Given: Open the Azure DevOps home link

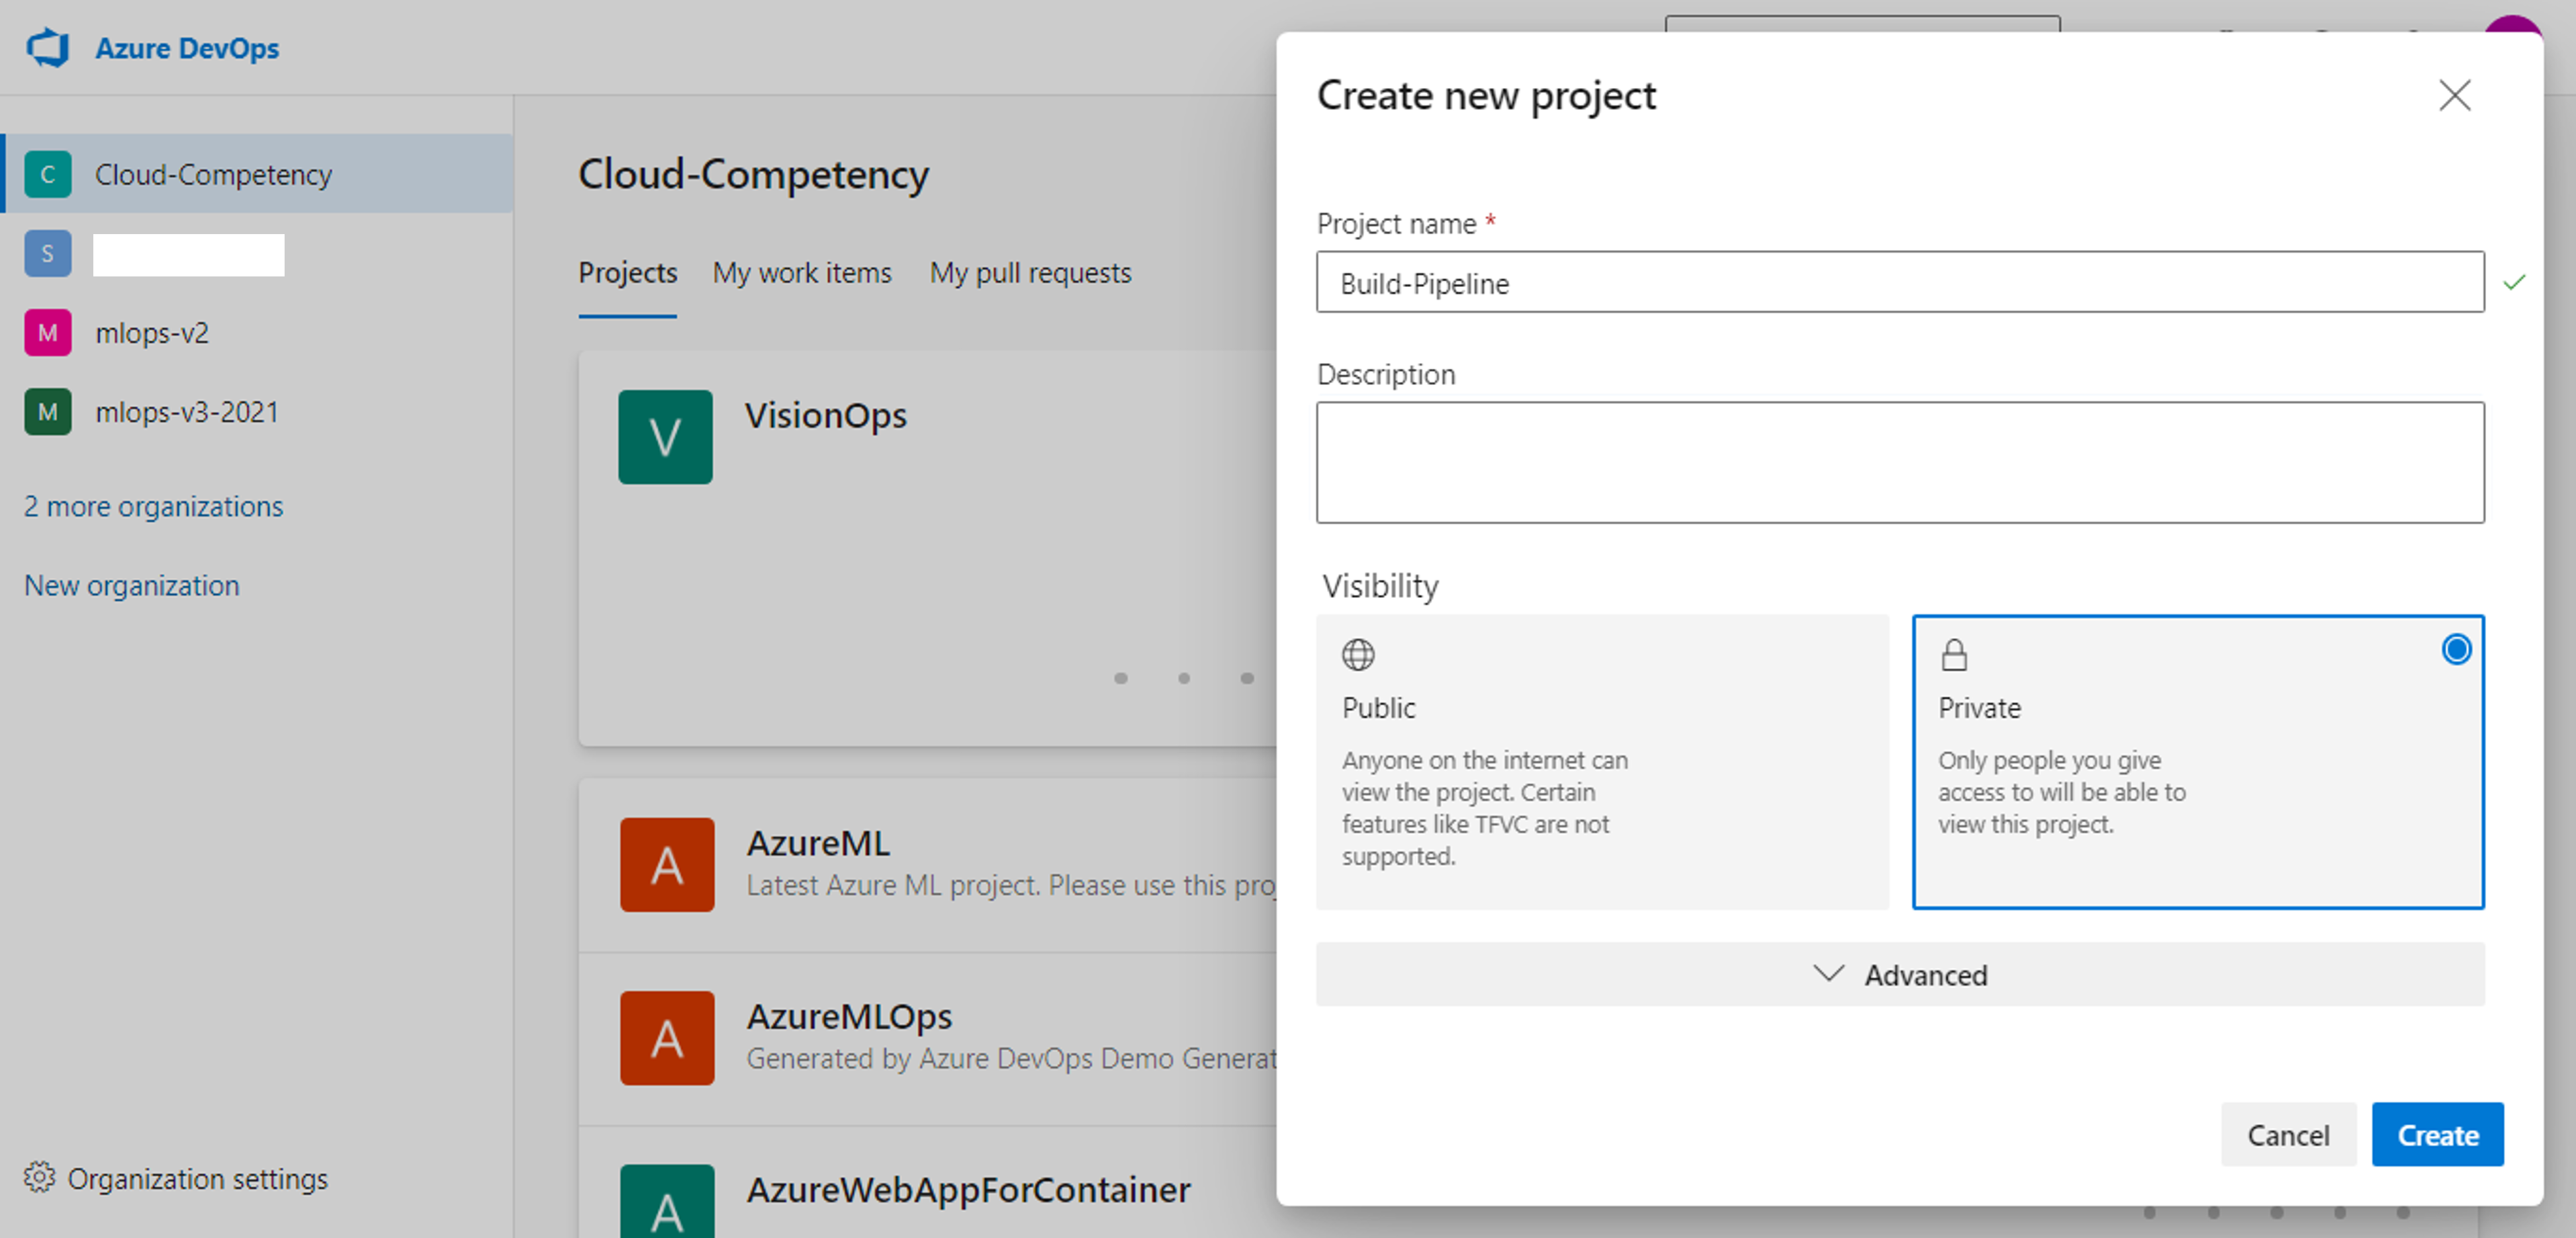Looking at the screenshot, I should [x=187, y=48].
